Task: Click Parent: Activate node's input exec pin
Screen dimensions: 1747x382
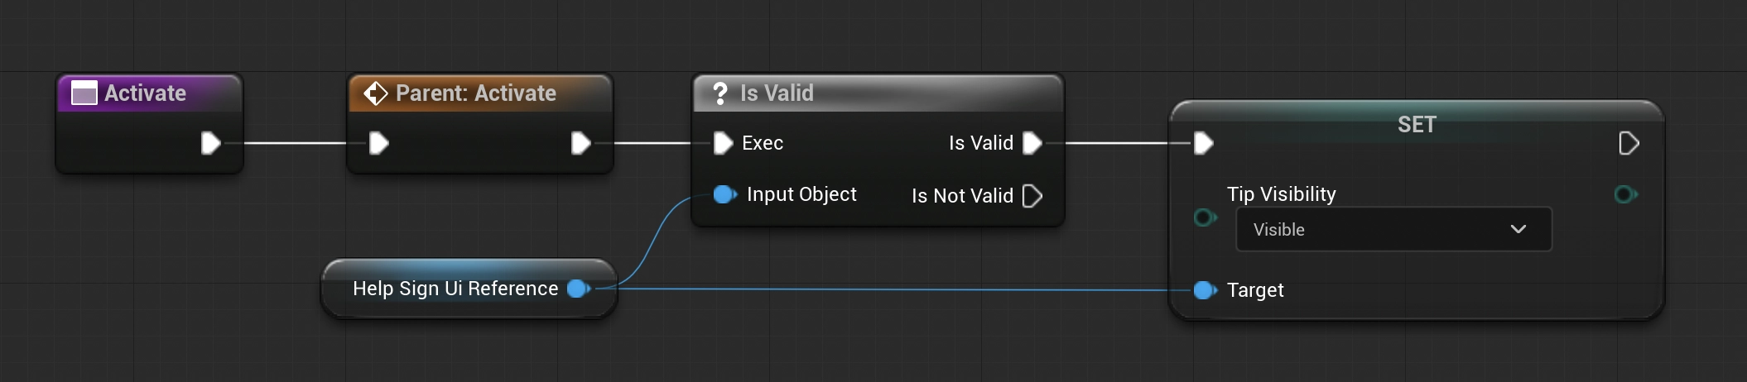Action: (x=378, y=144)
